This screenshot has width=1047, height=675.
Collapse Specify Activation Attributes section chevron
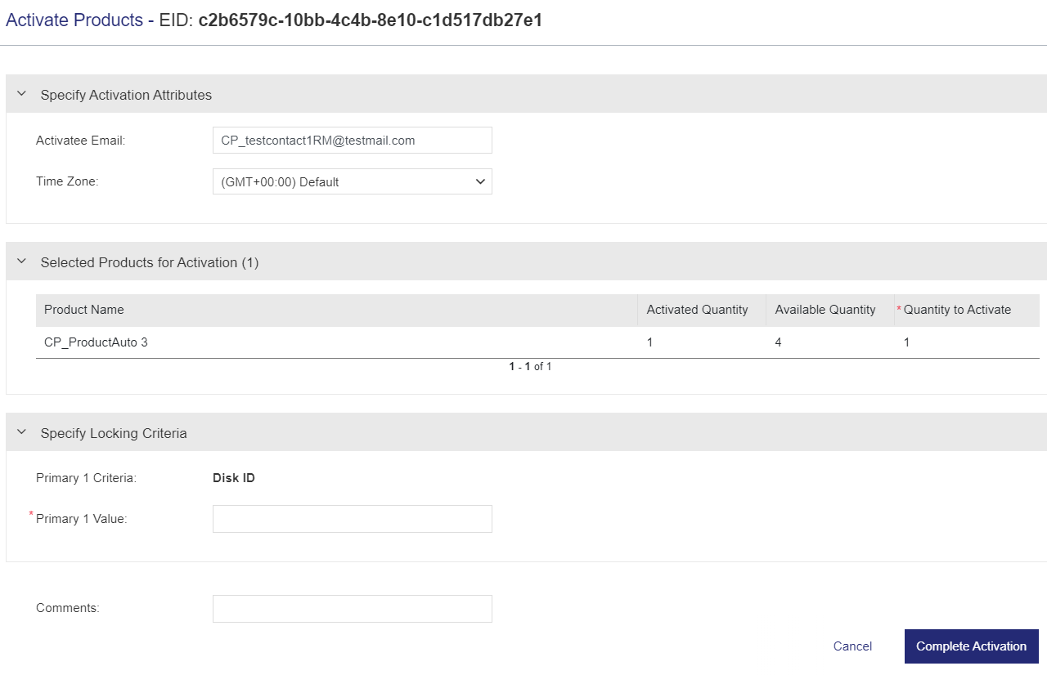(x=21, y=94)
